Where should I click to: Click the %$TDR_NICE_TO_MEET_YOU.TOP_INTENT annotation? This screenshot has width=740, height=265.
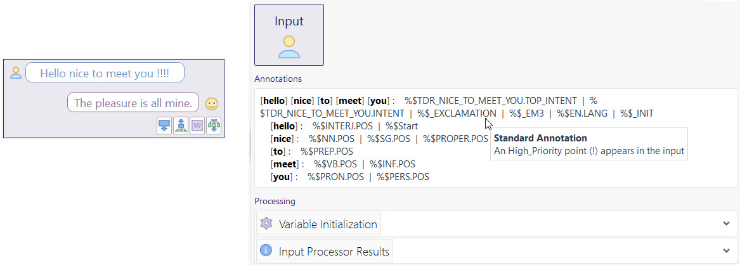[491, 101]
